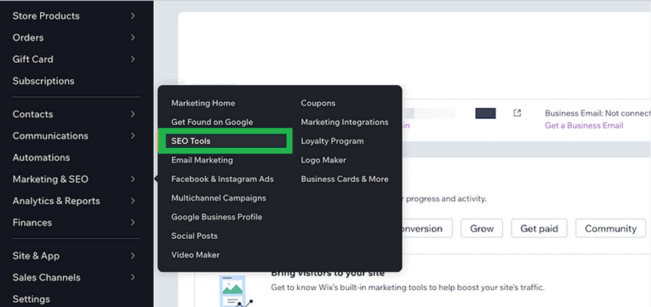Open Analytics & Reports chevron
This screenshot has width=651, height=307.
(x=132, y=201)
